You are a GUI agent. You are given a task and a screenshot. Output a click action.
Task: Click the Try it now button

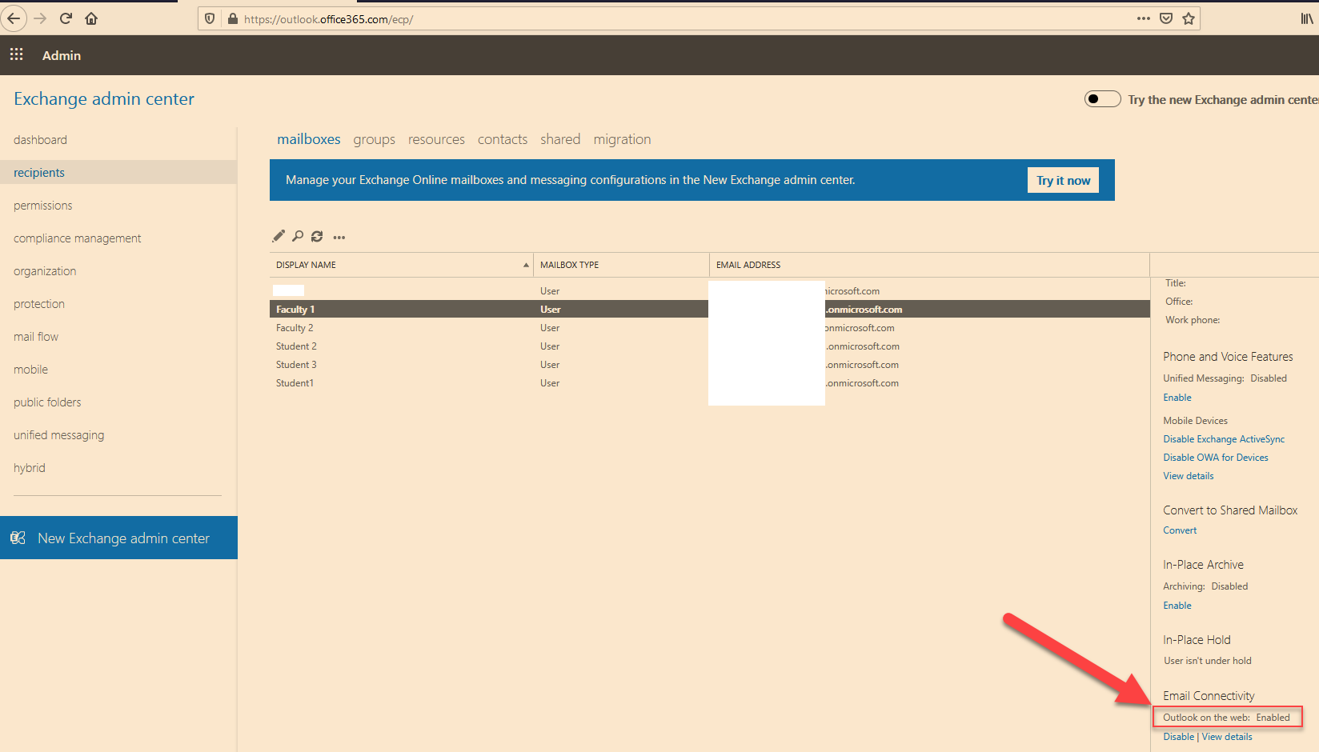(x=1063, y=180)
